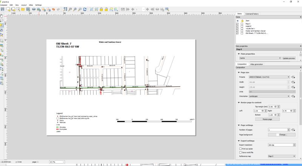Screen dimensions: 302x166
Task: Toggle the Preview atlas icon
Action: point(123,9)
